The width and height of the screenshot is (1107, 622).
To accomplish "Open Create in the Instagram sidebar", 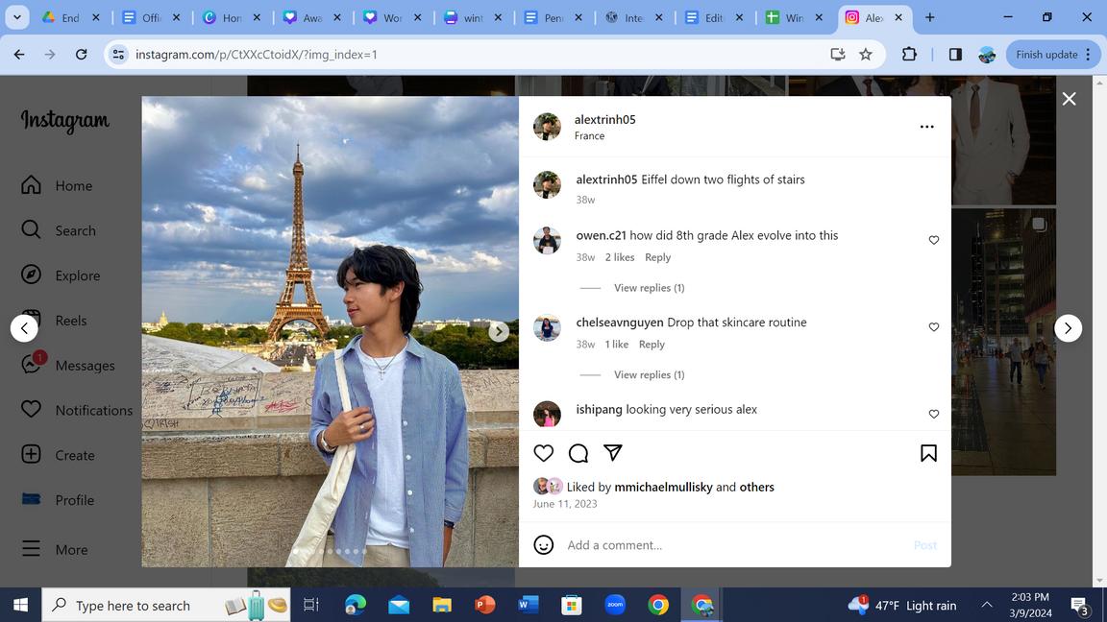I will coord(58,456).
